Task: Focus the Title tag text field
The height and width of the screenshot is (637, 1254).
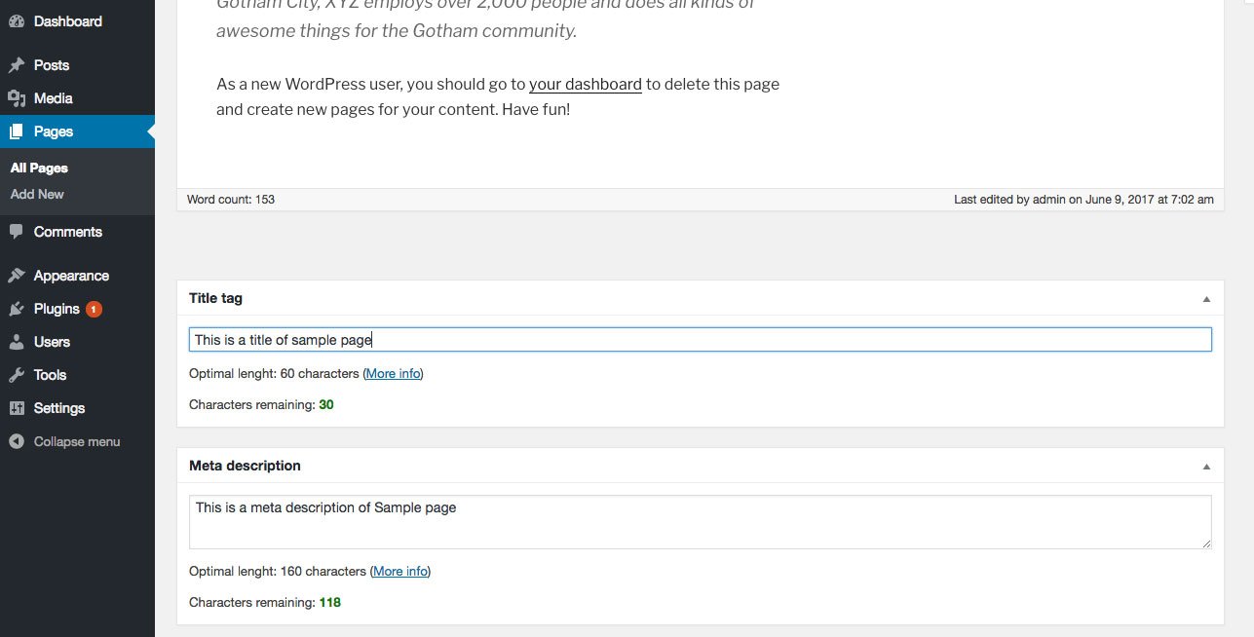Action: 700,339
